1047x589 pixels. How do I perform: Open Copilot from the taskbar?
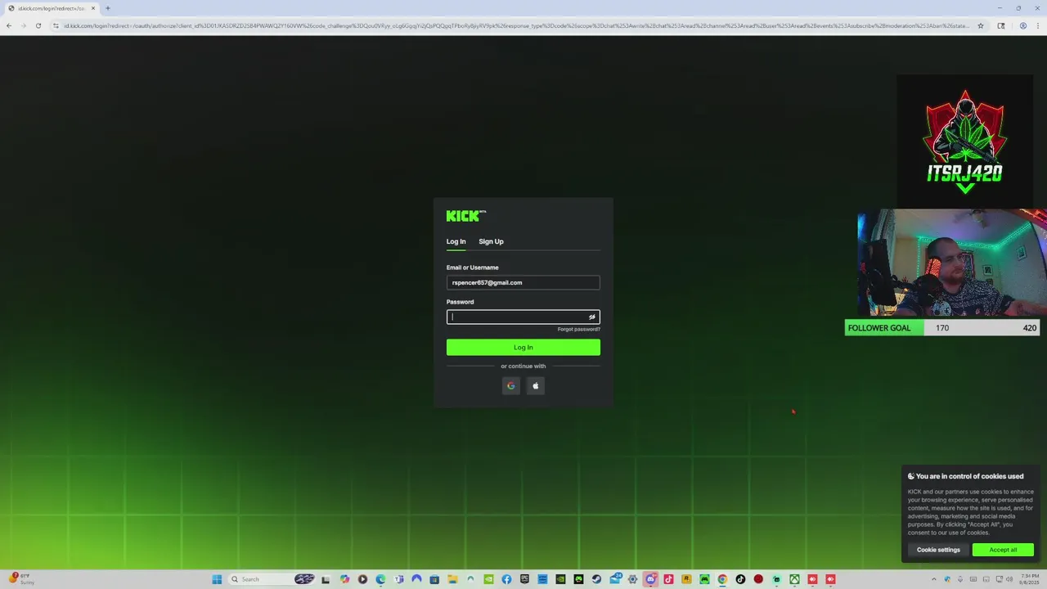click(x=344, y=579)
